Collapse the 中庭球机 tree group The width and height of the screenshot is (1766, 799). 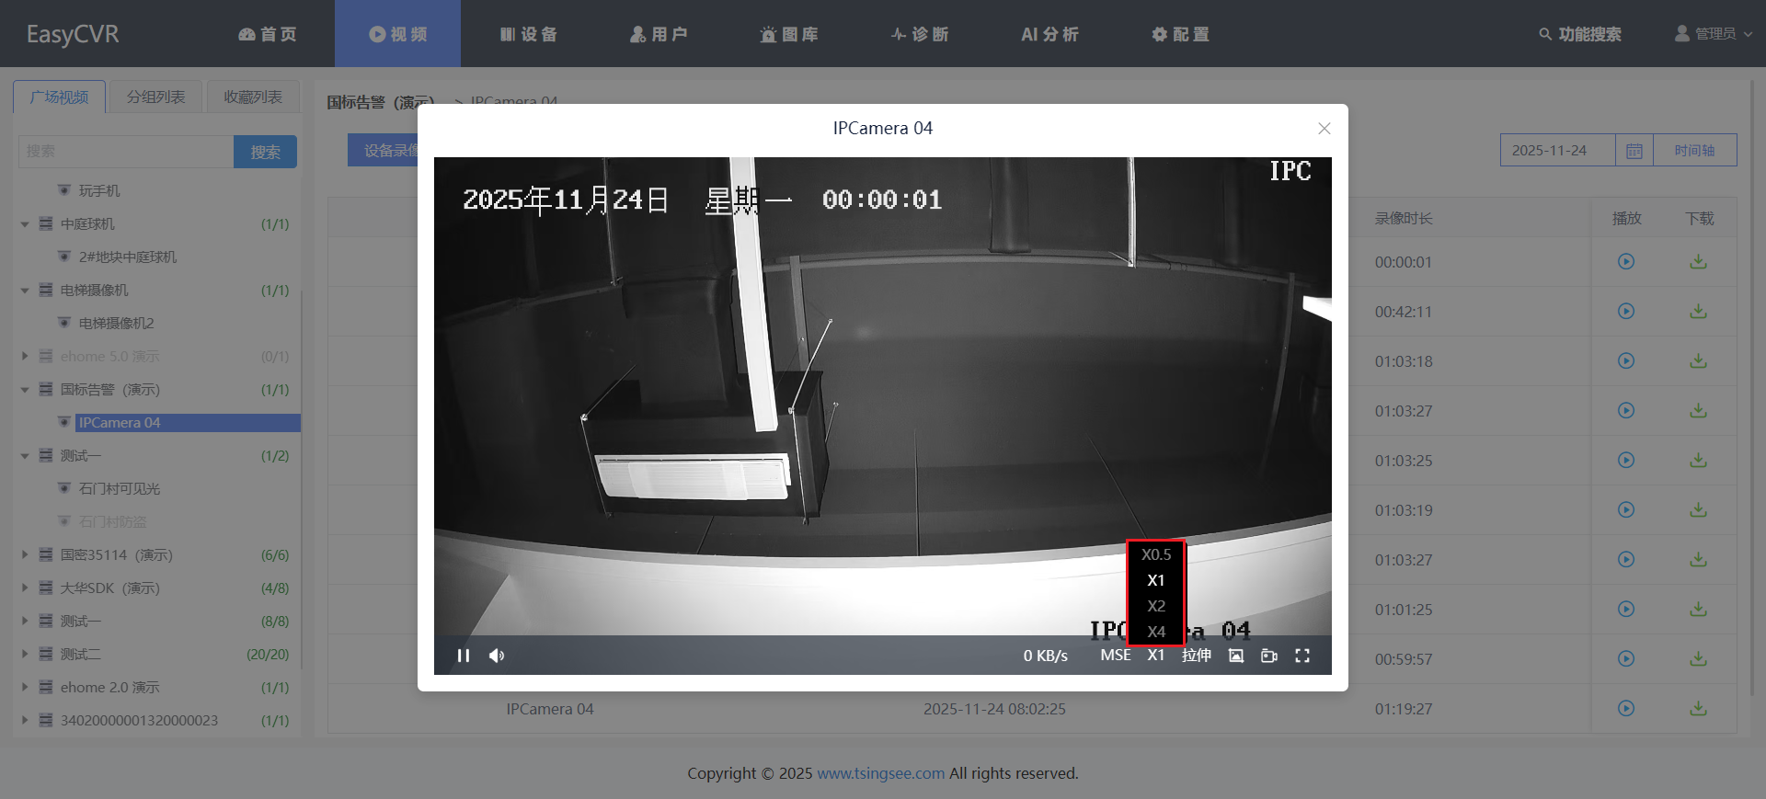point(25,224)
